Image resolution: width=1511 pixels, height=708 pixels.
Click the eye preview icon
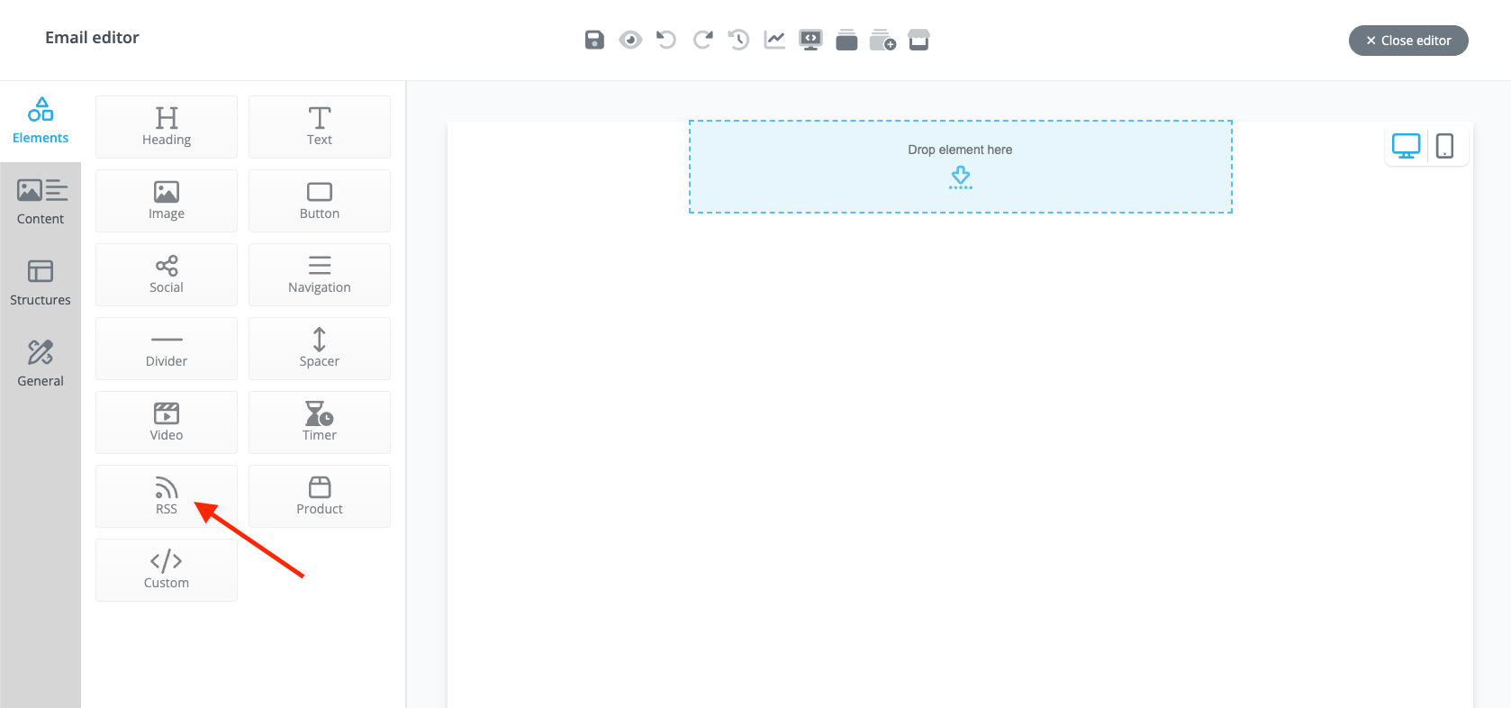click(x=630, y=40)
